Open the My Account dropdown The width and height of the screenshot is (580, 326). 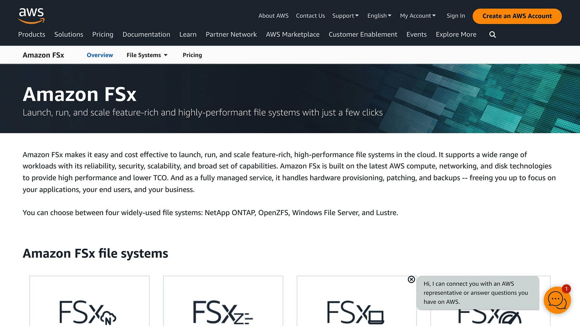[418, 16]
